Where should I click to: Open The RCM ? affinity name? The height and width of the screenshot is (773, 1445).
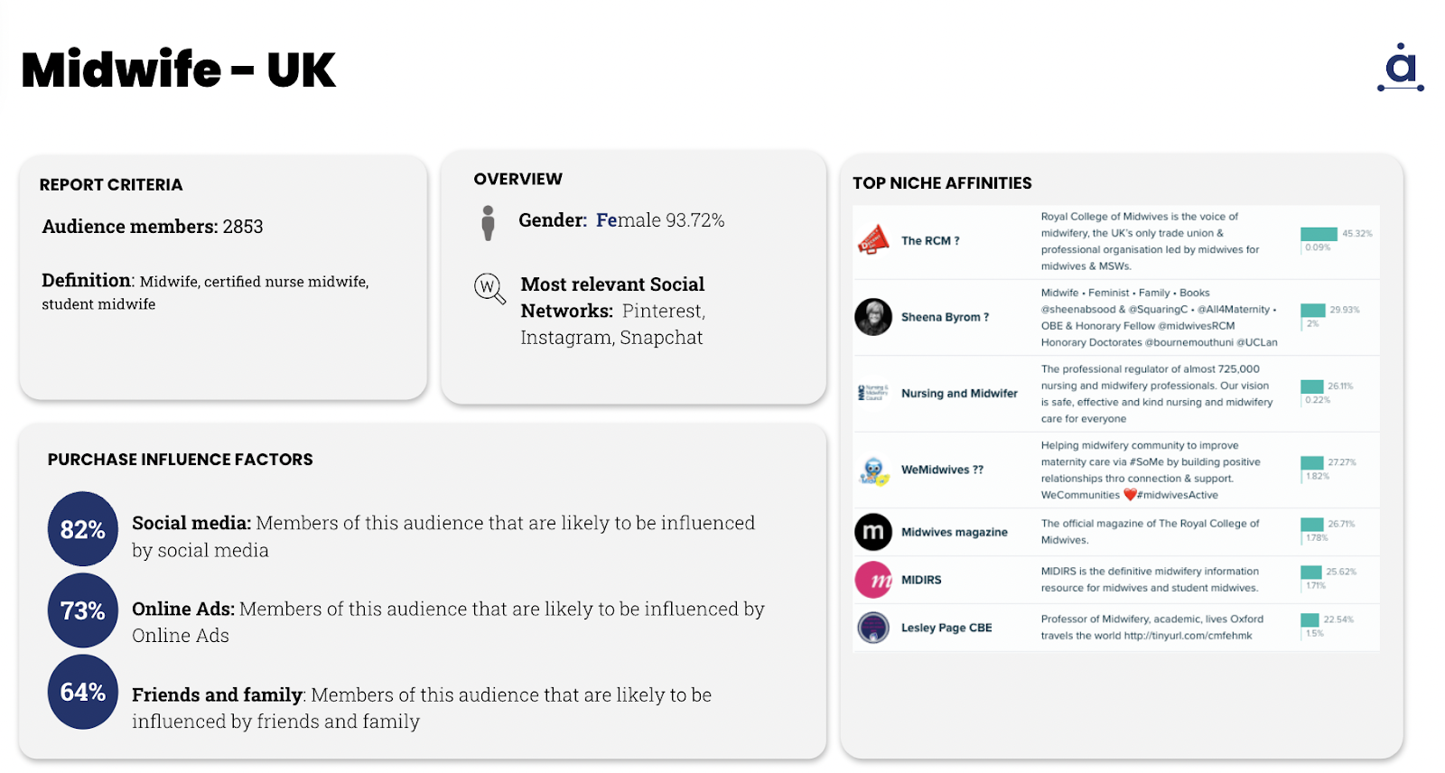(x=930, y=241)
